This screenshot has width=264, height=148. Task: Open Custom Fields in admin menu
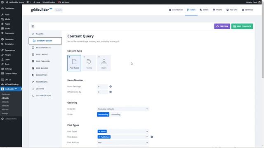(x=11, y=74)
